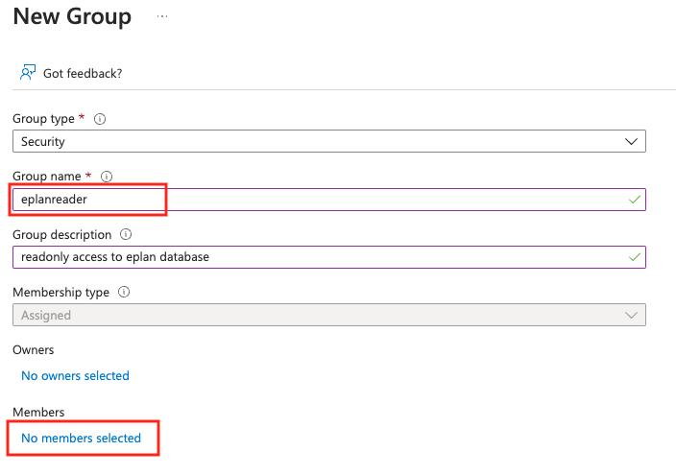This screenshot has width=676, height=475.
Task: Click the New Group page heading
Action: [x=72, y=17]
